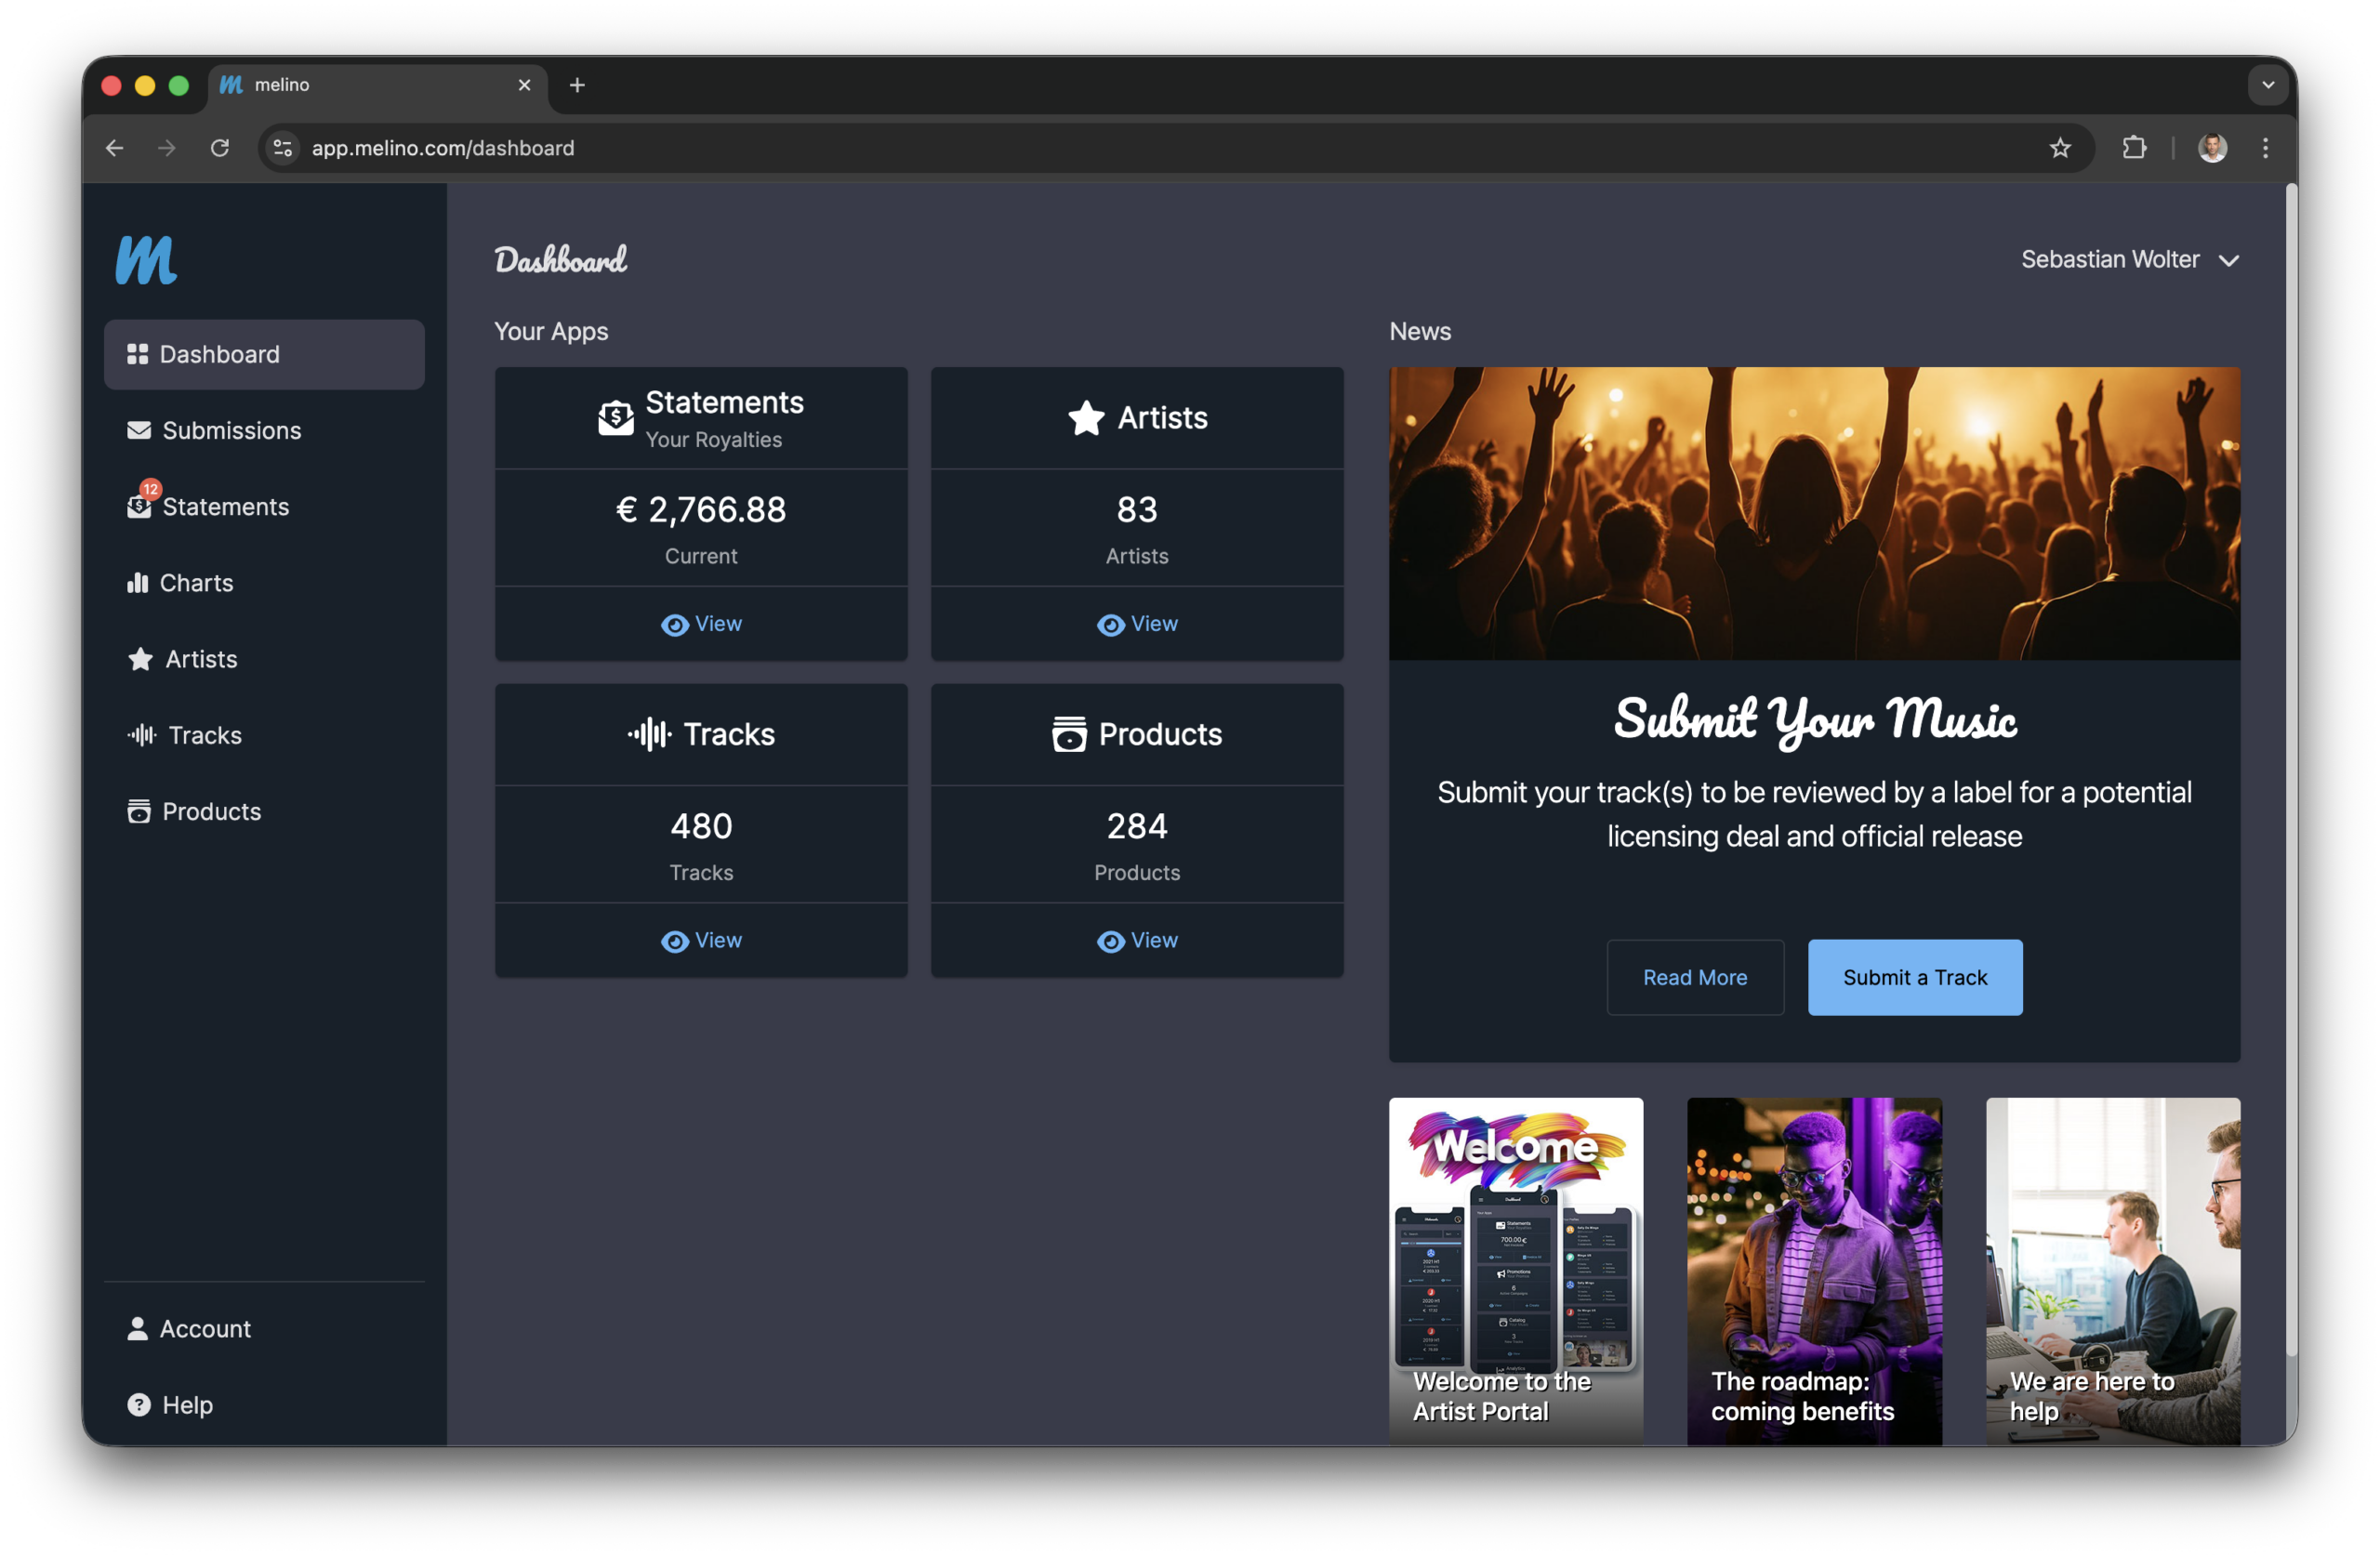Open Help via question mark icon
Viewport: 2380px width, 1555px height.
139,1405
